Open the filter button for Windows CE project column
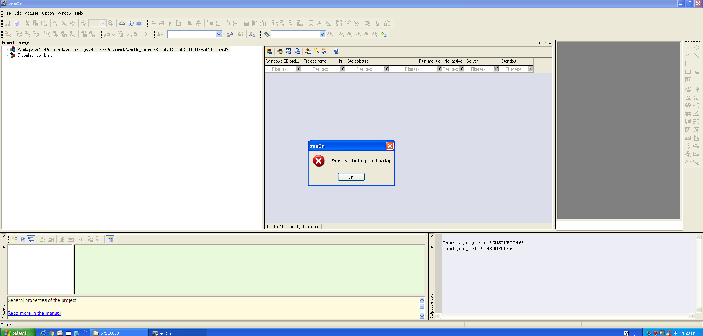Screen dimensions: 703x336 298,69
